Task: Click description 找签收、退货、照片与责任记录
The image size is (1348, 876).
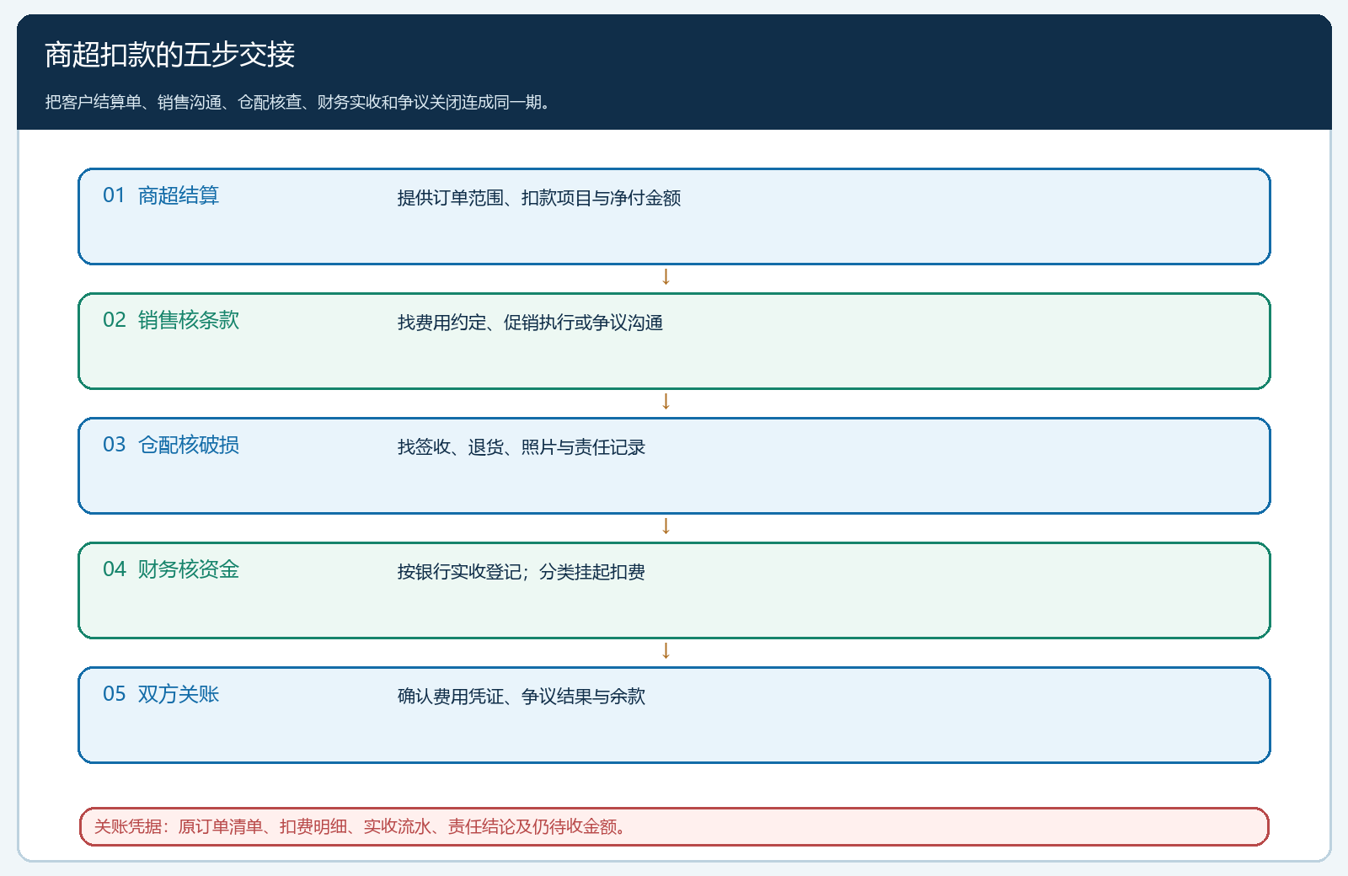Action: tap(522, 447)
